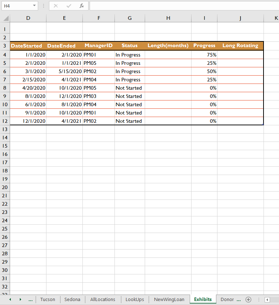The image size is (279, 305).
Task: Switch to the Sedona sheet tab
Action: point(72,299)
